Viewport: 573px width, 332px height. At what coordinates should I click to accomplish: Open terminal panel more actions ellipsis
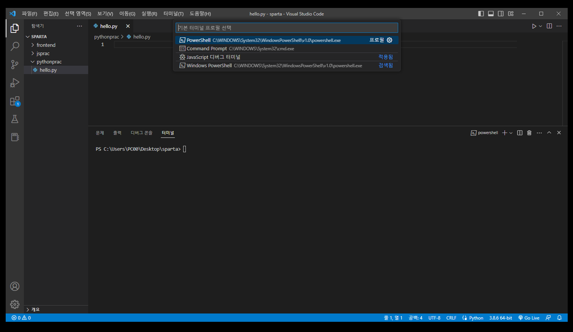[539, 133]
